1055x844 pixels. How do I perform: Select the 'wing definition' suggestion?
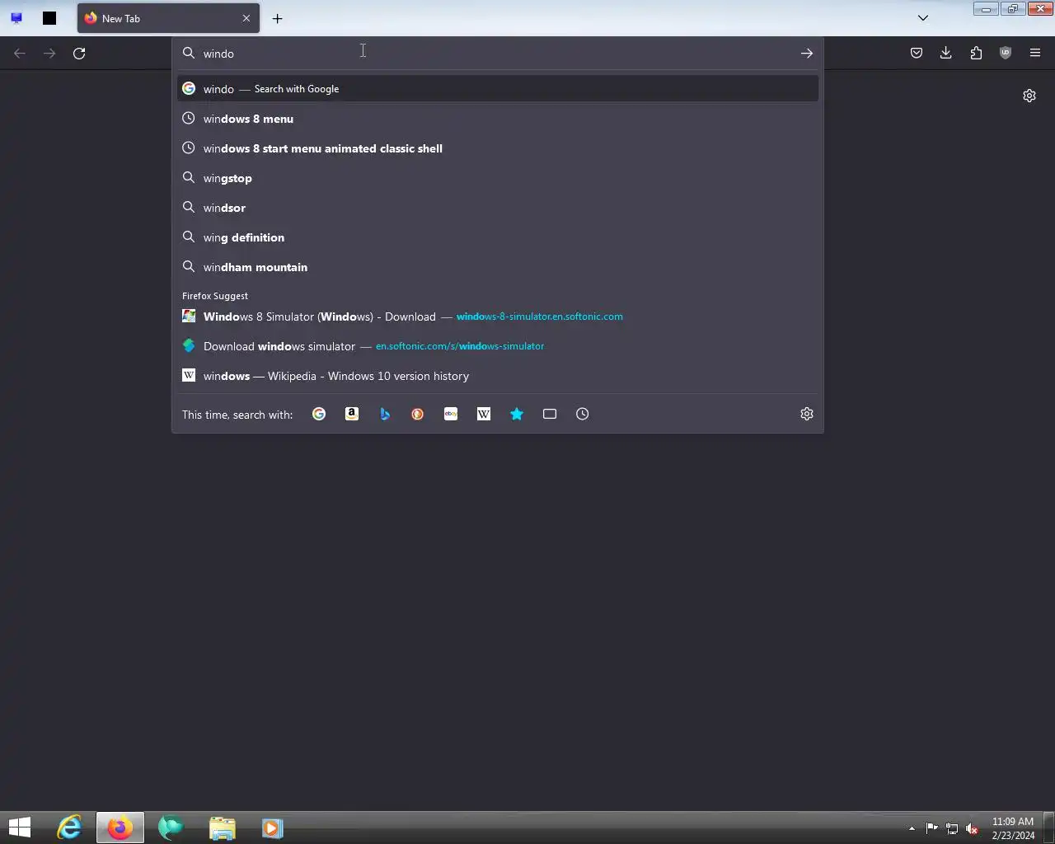pyautogui.click(x=498, y=237)
